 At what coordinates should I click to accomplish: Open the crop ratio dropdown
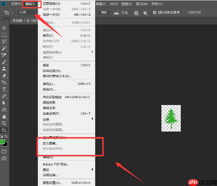(27, 13)
